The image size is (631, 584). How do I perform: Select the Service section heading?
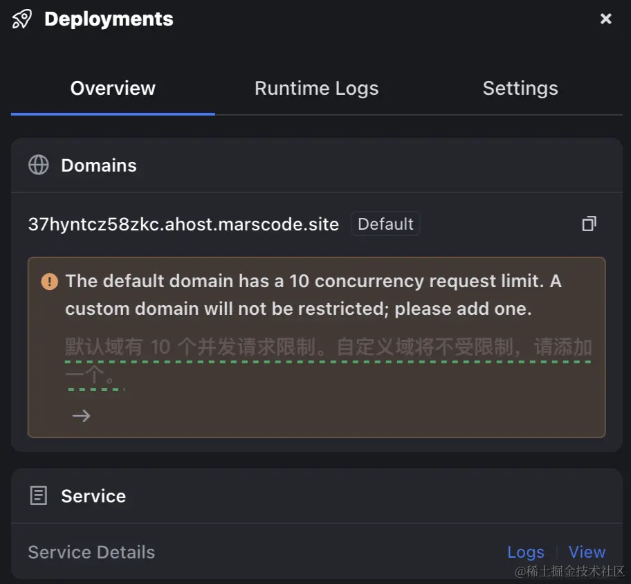point(93,496)
